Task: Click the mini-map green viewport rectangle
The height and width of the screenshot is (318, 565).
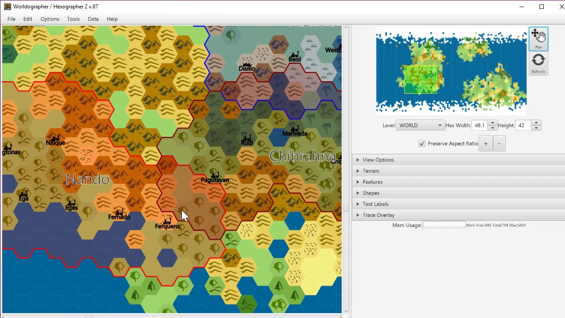Action: pos(421,80)
